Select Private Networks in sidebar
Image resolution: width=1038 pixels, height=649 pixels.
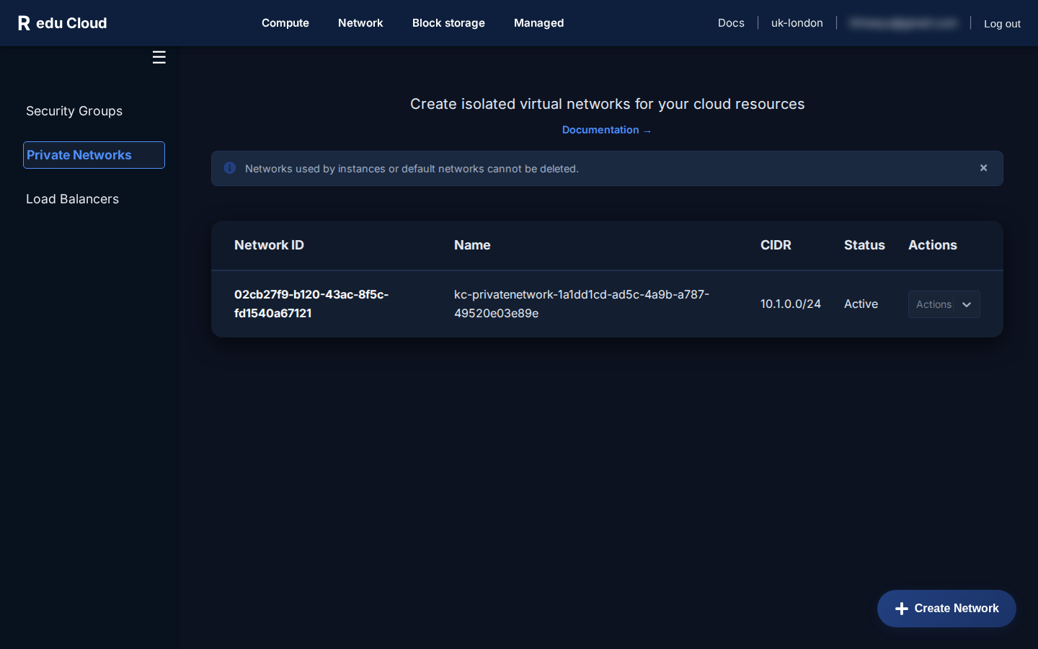pyautogui.click(x=94, y=155)
